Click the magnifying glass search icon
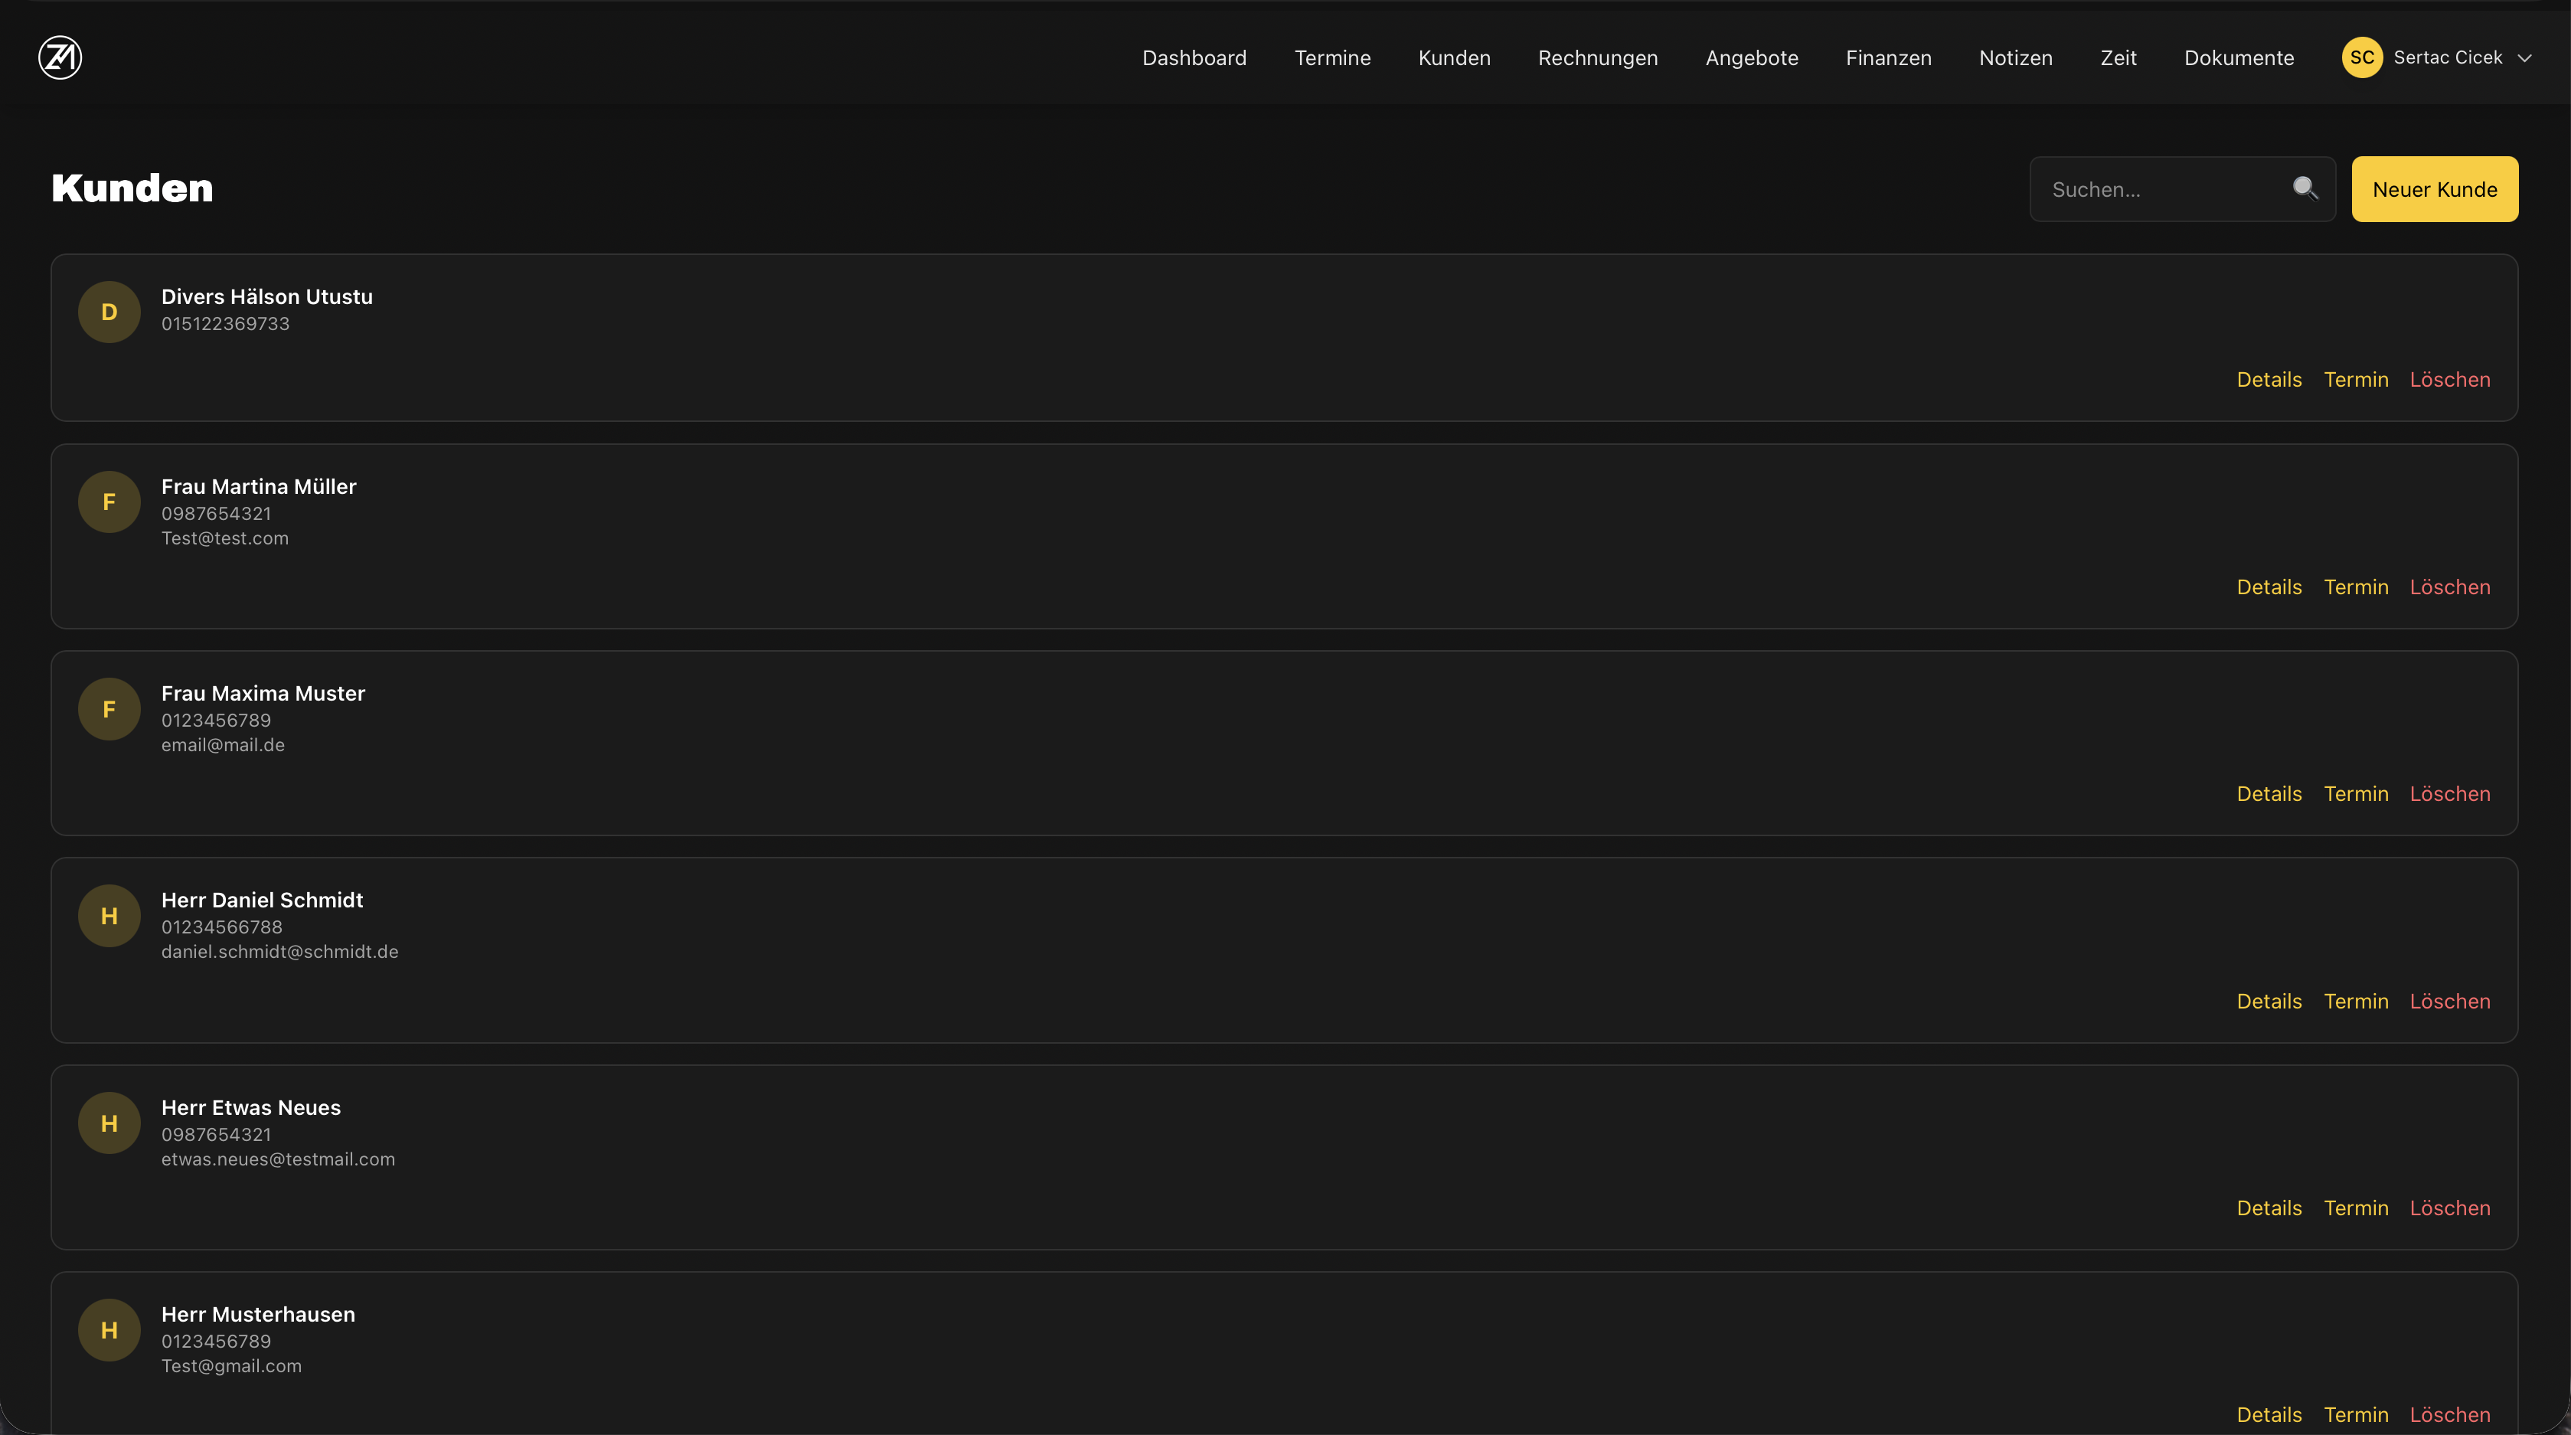The image size is (2571, 1435). [2305, 188]
